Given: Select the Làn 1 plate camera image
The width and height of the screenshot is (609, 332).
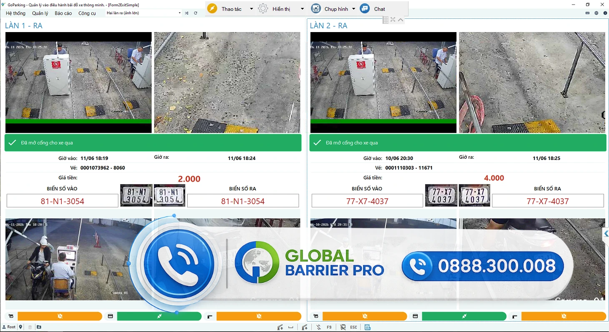Looking at the screenshot, I should click(227, 82).
